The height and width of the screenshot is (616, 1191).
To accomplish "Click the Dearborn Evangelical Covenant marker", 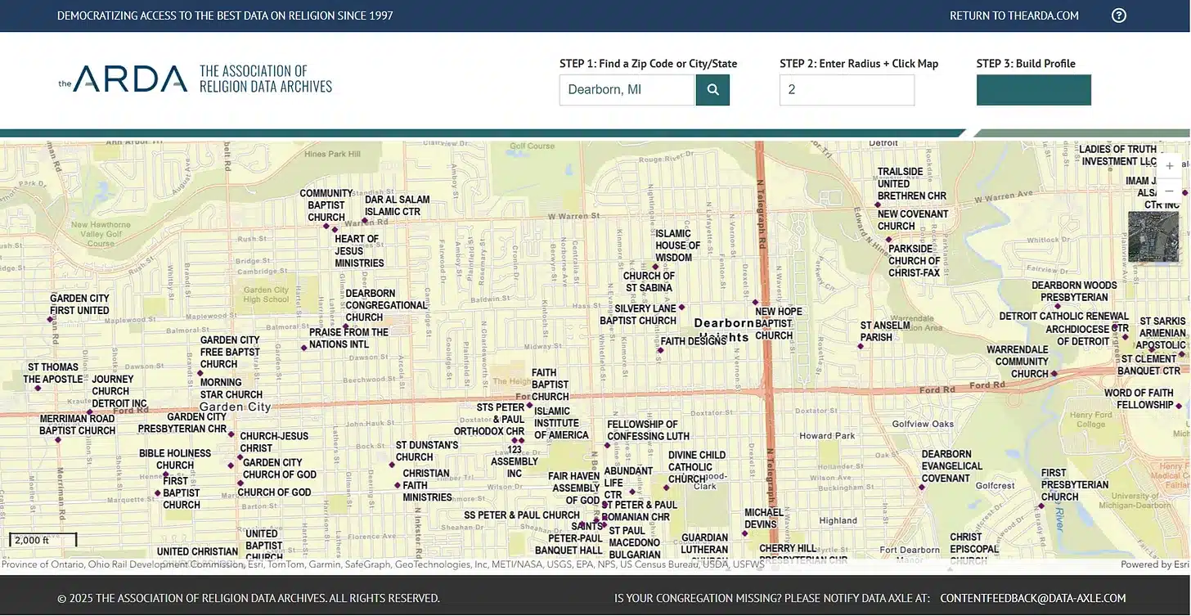I will [921, 488].
